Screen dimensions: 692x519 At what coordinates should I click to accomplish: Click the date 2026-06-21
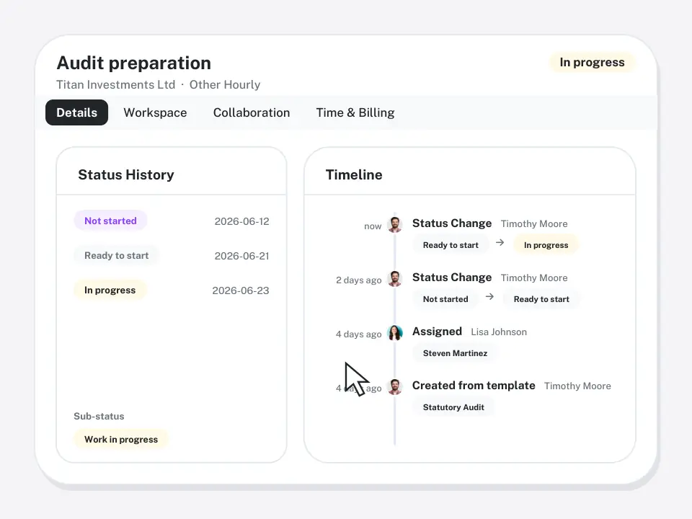pos(242,255)
